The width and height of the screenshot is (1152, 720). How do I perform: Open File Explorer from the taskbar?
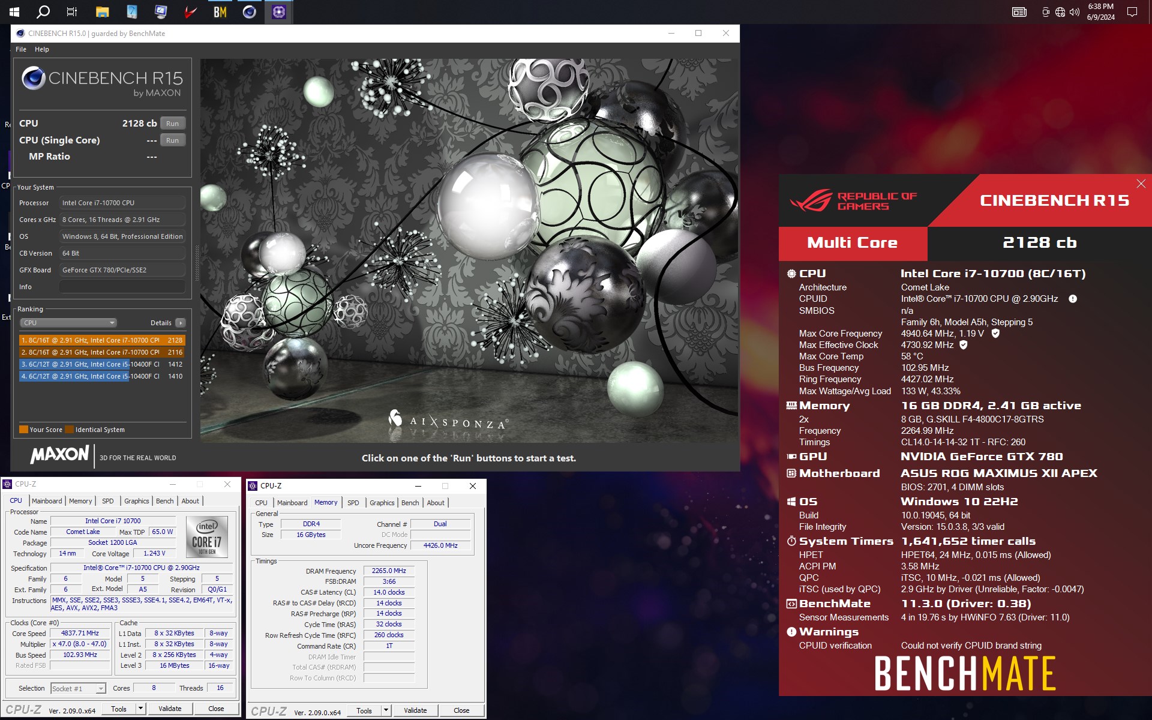(102, 11)
